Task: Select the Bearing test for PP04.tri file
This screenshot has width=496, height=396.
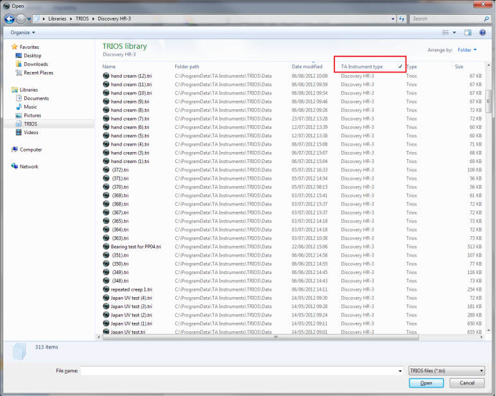Action: click(x=135, y=246)
